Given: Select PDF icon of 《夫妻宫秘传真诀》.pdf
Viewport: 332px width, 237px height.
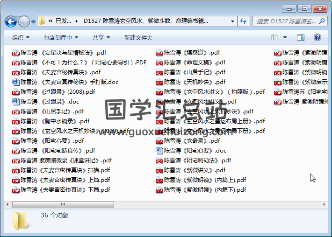Looking at the screenshot, I should pyautogui.click(x=16, y=72).
